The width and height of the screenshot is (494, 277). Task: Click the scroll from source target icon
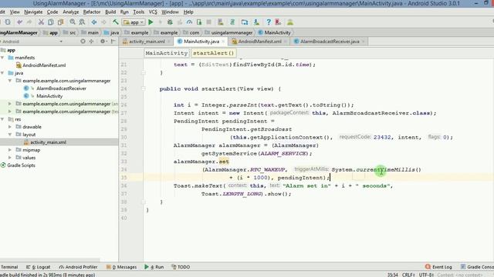(x=83, y=42)
